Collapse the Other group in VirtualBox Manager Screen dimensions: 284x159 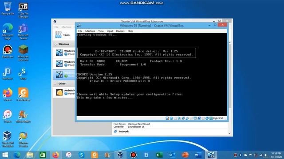(x=56, y=83)
